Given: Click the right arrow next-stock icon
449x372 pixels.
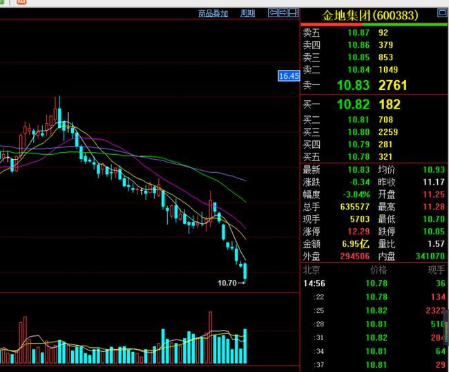Looking at the screenshot, I should tap(283, 13).
